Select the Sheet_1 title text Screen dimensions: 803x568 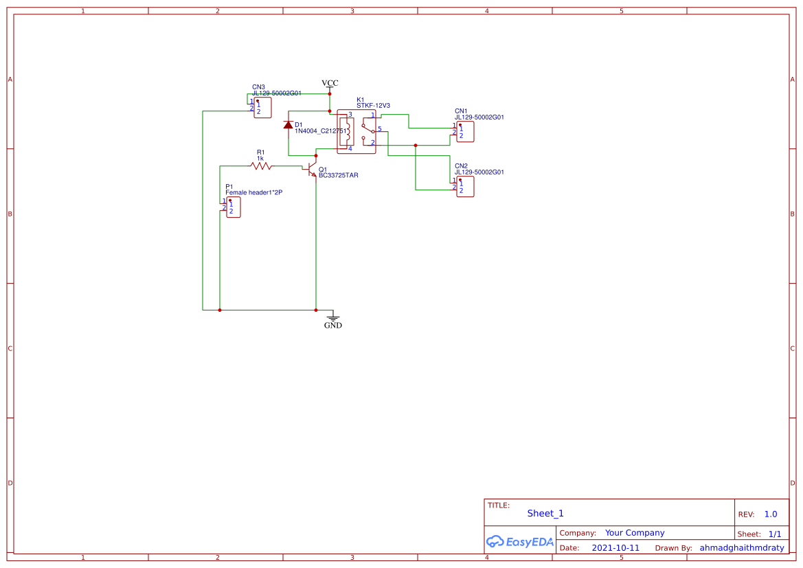[x=545, y=513]
